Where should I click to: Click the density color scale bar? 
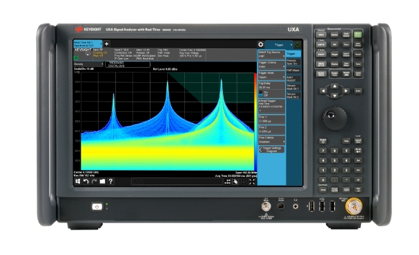point(255,122)
